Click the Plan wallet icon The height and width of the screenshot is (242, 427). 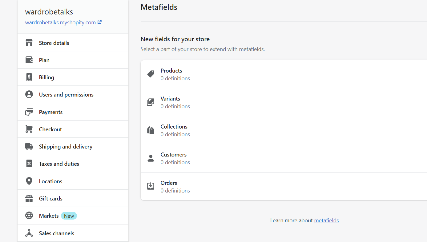coord(29,60)
